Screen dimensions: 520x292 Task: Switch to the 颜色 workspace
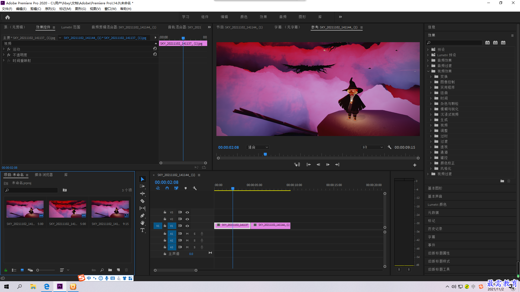pyautogui.click(x=244, y=17)
